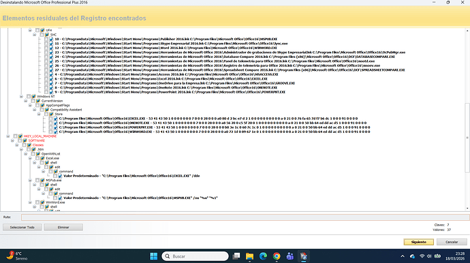Click the value icon of the Publisher 2016.lnk row
The height and width of the screenshot is (263, 470).
point(51,40)
